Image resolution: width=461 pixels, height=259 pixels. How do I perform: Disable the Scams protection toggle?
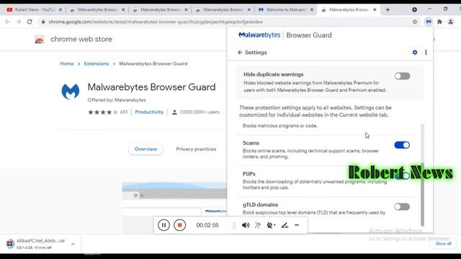pyautogui.click(x=402, y=145)
